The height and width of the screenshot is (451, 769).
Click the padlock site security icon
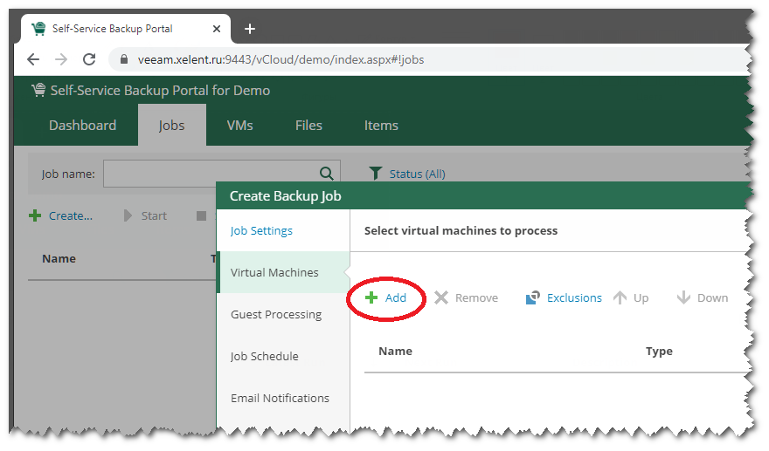(124, 59)
